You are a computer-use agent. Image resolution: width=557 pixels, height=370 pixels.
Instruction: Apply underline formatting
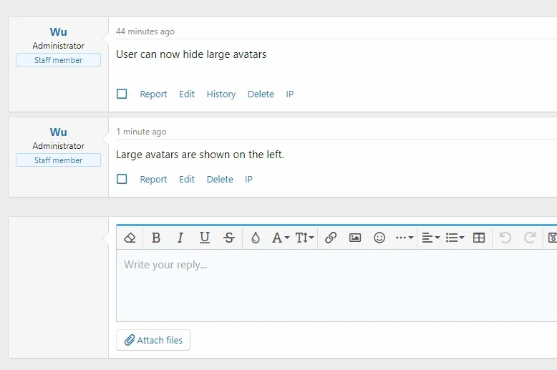tap(205, 238)
